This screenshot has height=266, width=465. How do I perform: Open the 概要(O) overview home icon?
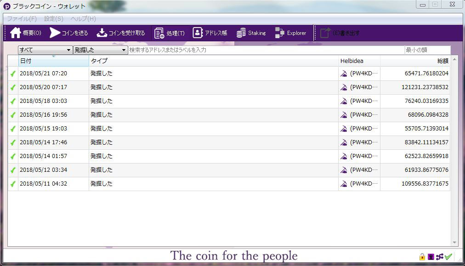[16, 33]
